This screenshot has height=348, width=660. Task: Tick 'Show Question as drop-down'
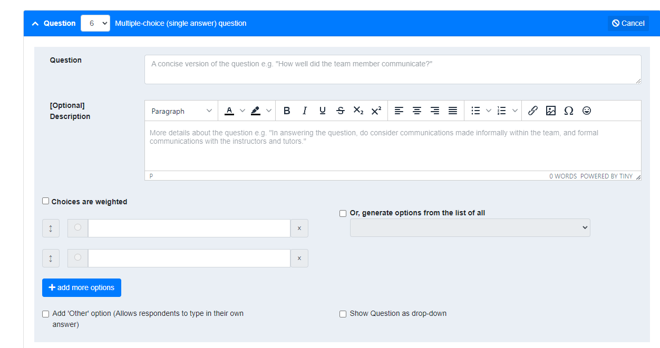click(x=343, y=314)
